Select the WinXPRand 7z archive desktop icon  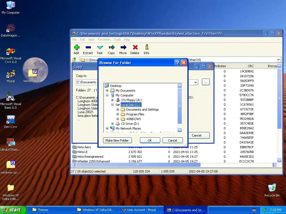pyautogui.click(x=33, y=76)
